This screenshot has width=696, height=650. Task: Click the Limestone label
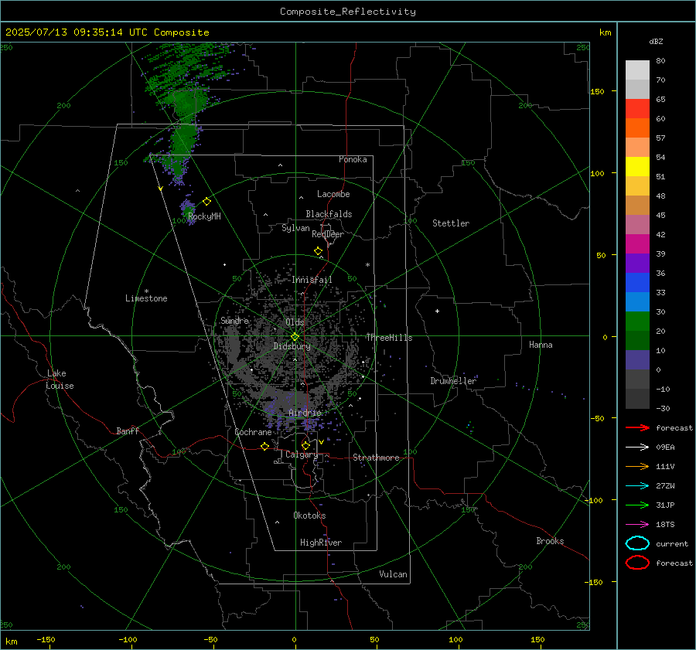point(146,298)
